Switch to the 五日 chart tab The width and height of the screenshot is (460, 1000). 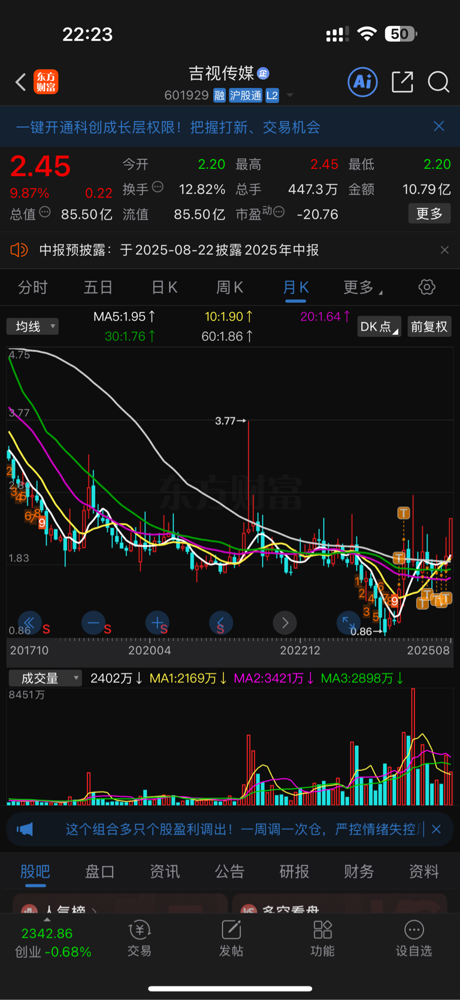tap(98, 288)
